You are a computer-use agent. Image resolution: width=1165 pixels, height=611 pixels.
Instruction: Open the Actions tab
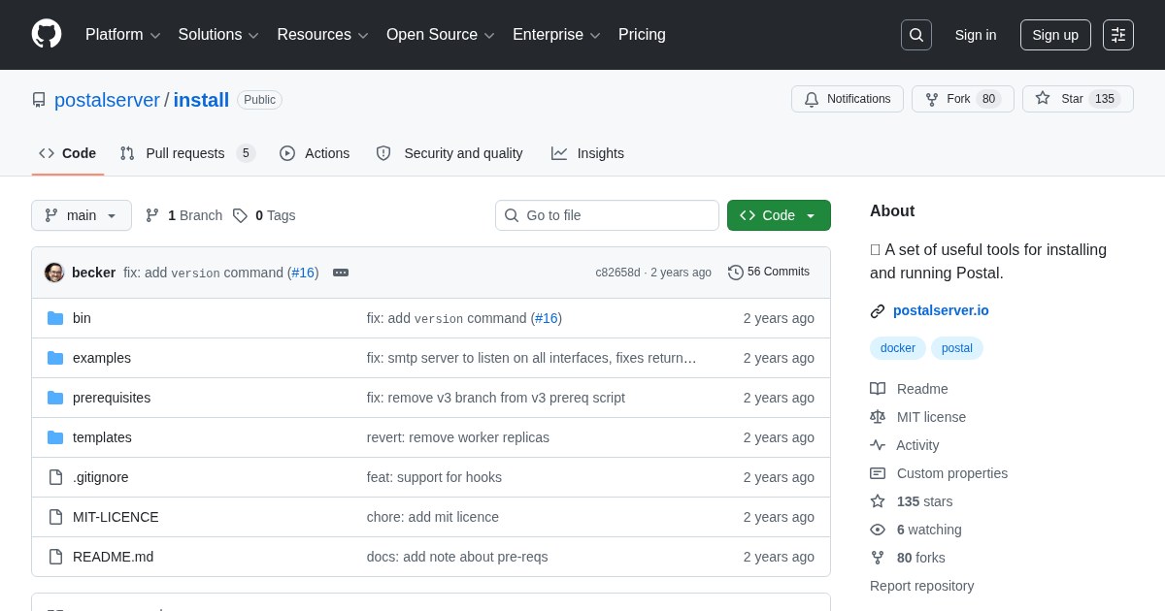pos(315,153)
